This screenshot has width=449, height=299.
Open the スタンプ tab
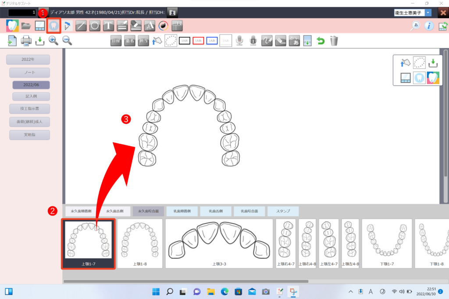[283, 211]
